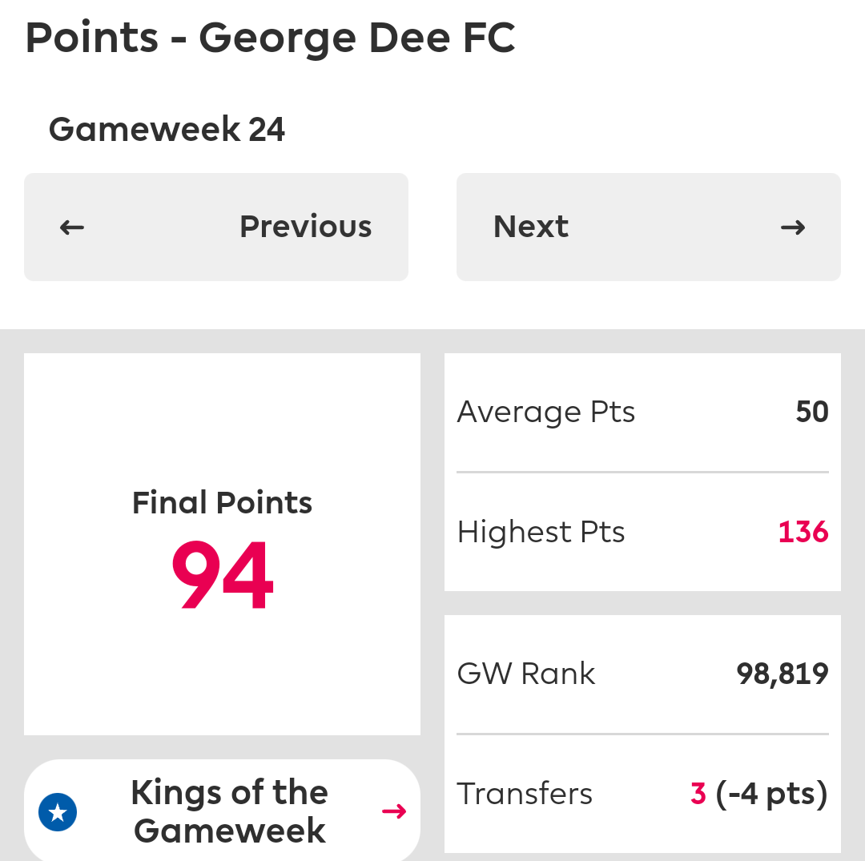Select the Average Pts label
The height and width of the screenshot is (861, 865).
pos(546,412)
